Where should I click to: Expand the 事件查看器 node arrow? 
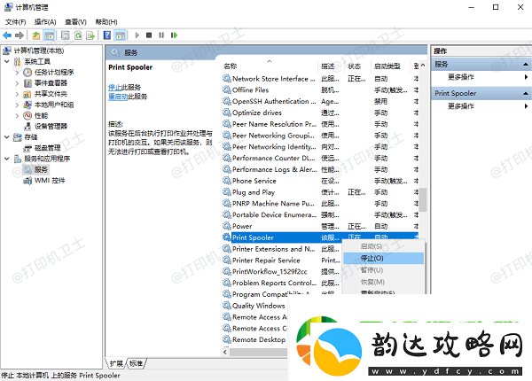point(17,83)
